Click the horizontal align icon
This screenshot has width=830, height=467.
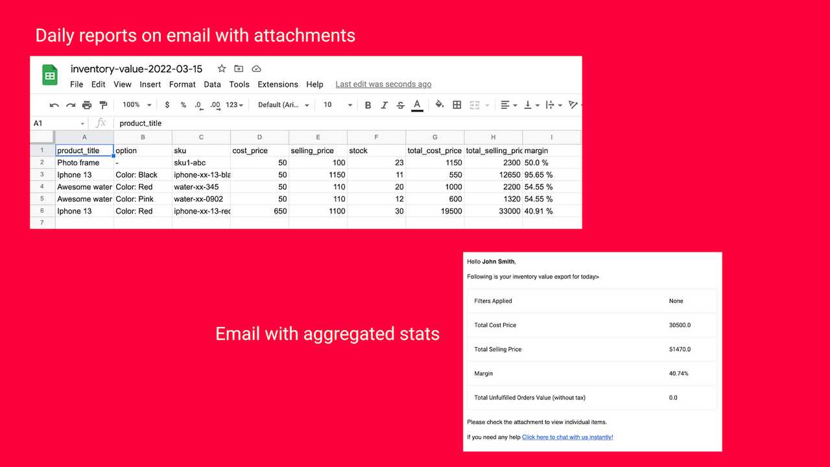pos(505,105)
